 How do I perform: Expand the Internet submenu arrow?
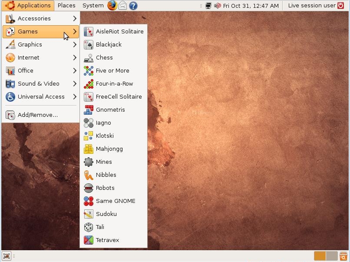click(75, 58)
